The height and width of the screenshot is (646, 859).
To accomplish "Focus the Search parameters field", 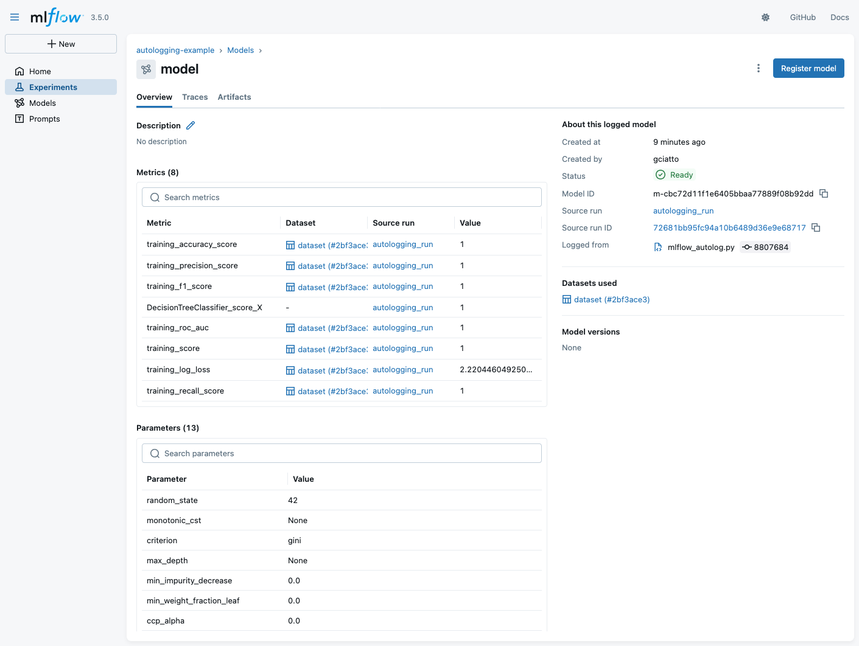I will pyautogui.click(x=342, y=453).
